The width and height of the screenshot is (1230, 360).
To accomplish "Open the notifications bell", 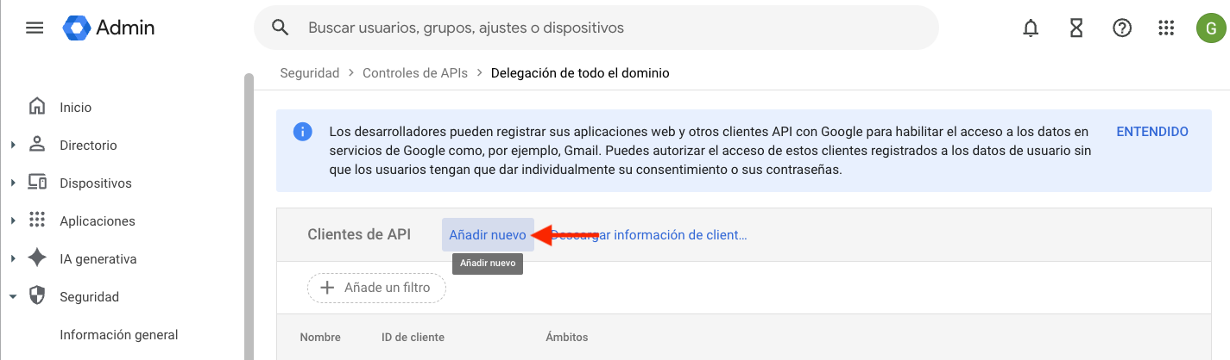I will coord(1030,28).
